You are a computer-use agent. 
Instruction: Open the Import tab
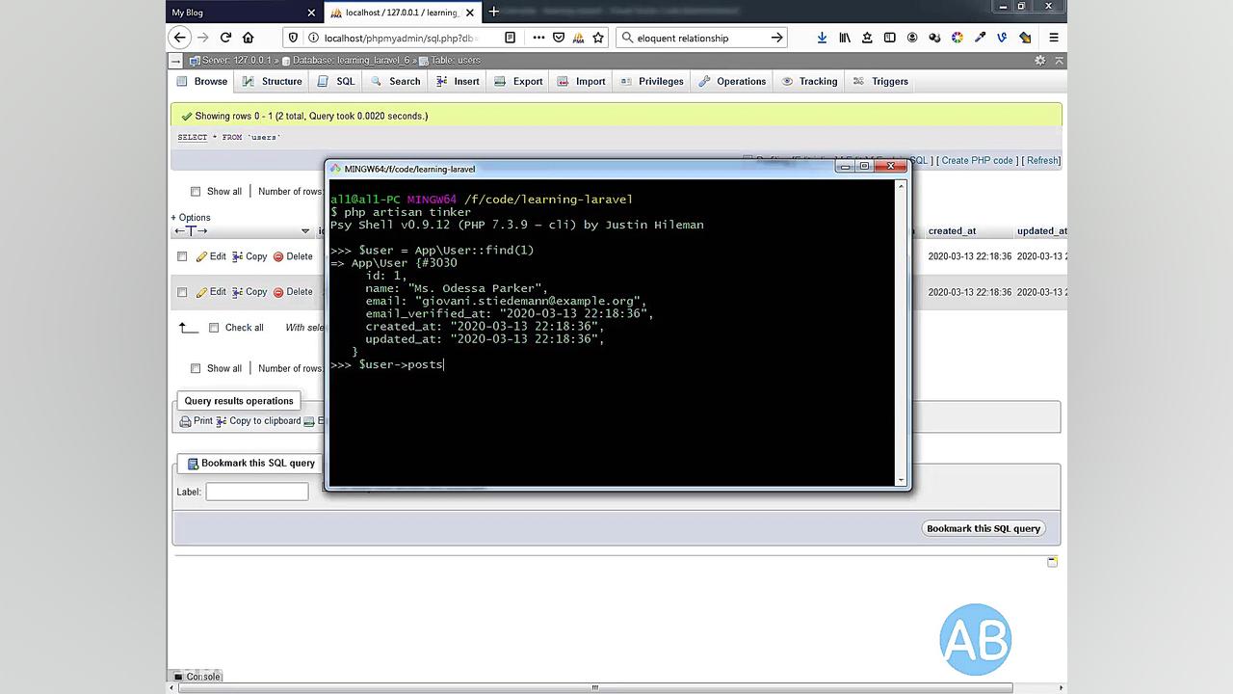(582, 82)
